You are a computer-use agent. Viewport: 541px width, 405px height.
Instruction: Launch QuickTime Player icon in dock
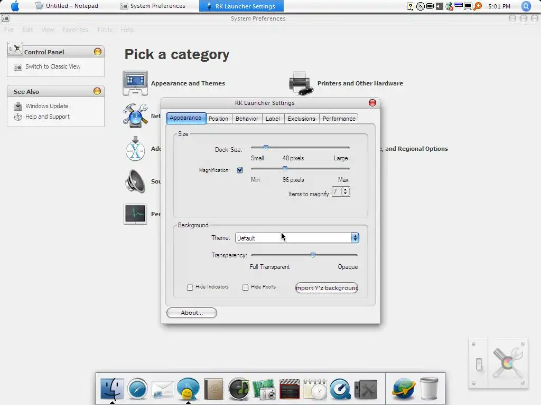coord(340,389)
